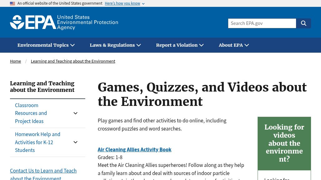Click the dropdown arrow next to Here's how you know
This screenshot has height=180, width=321.
pos(143,3)
